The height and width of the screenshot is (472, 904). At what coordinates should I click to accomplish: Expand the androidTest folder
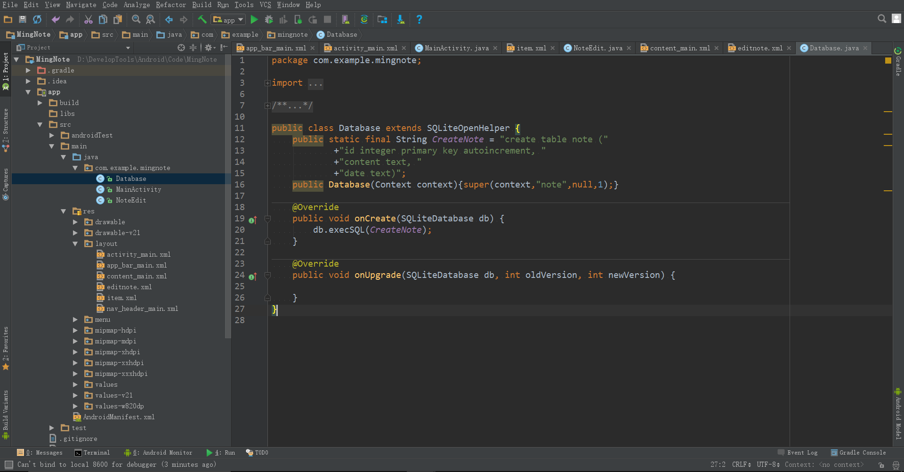point(52,135)
